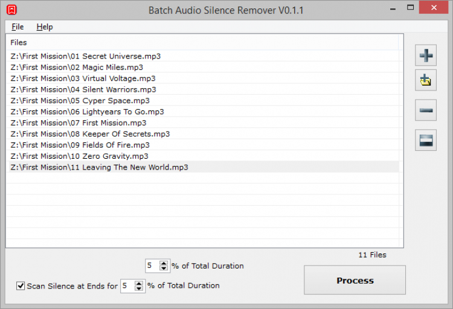Click the clear all files icon
453x309 pixels.
[426, 140]
